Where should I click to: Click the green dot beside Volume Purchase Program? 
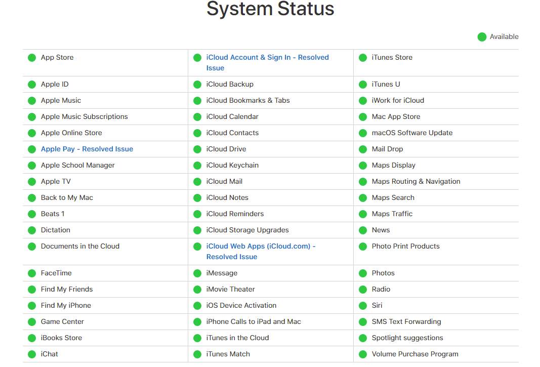(x=363, y=354)
